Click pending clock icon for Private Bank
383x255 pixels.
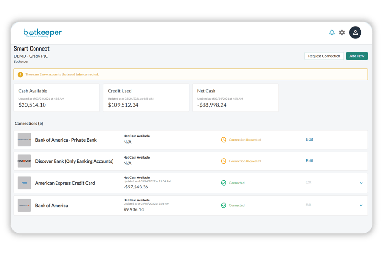pos(224,140)
